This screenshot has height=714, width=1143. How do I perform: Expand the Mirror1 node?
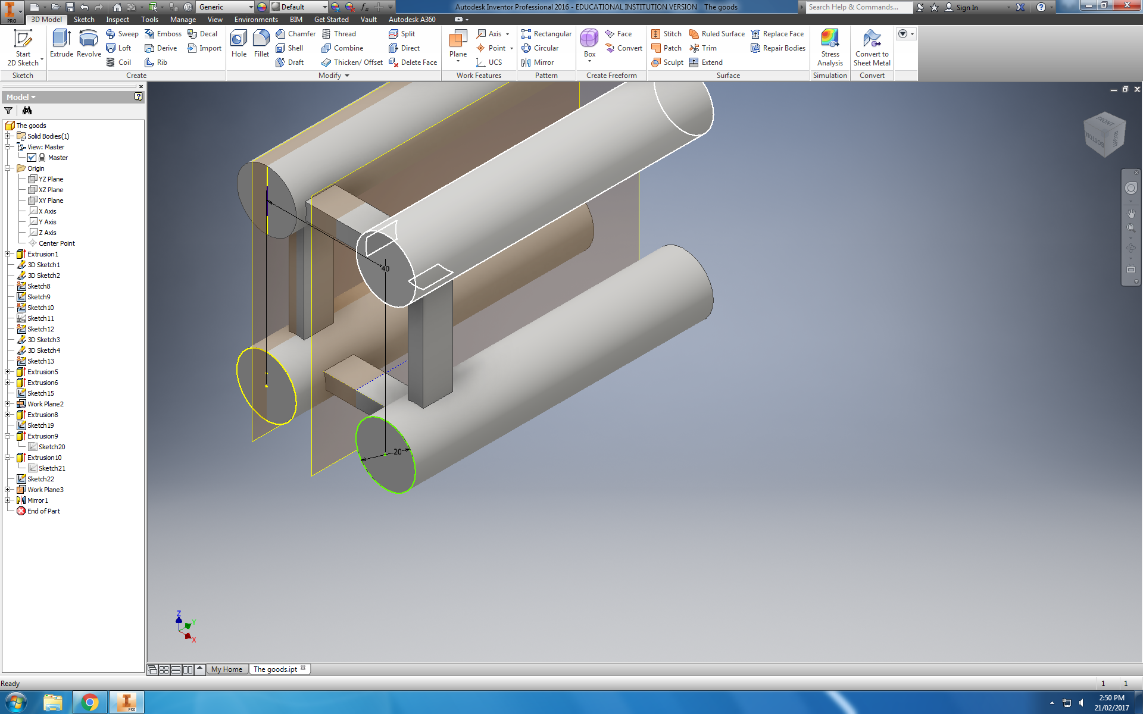(x=8, y=500)
